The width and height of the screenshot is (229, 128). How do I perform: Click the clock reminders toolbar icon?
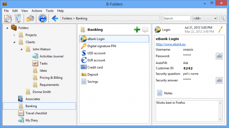click(8, 19)
